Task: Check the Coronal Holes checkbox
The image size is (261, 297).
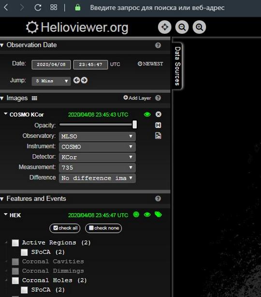Action: tap(15, 281)
